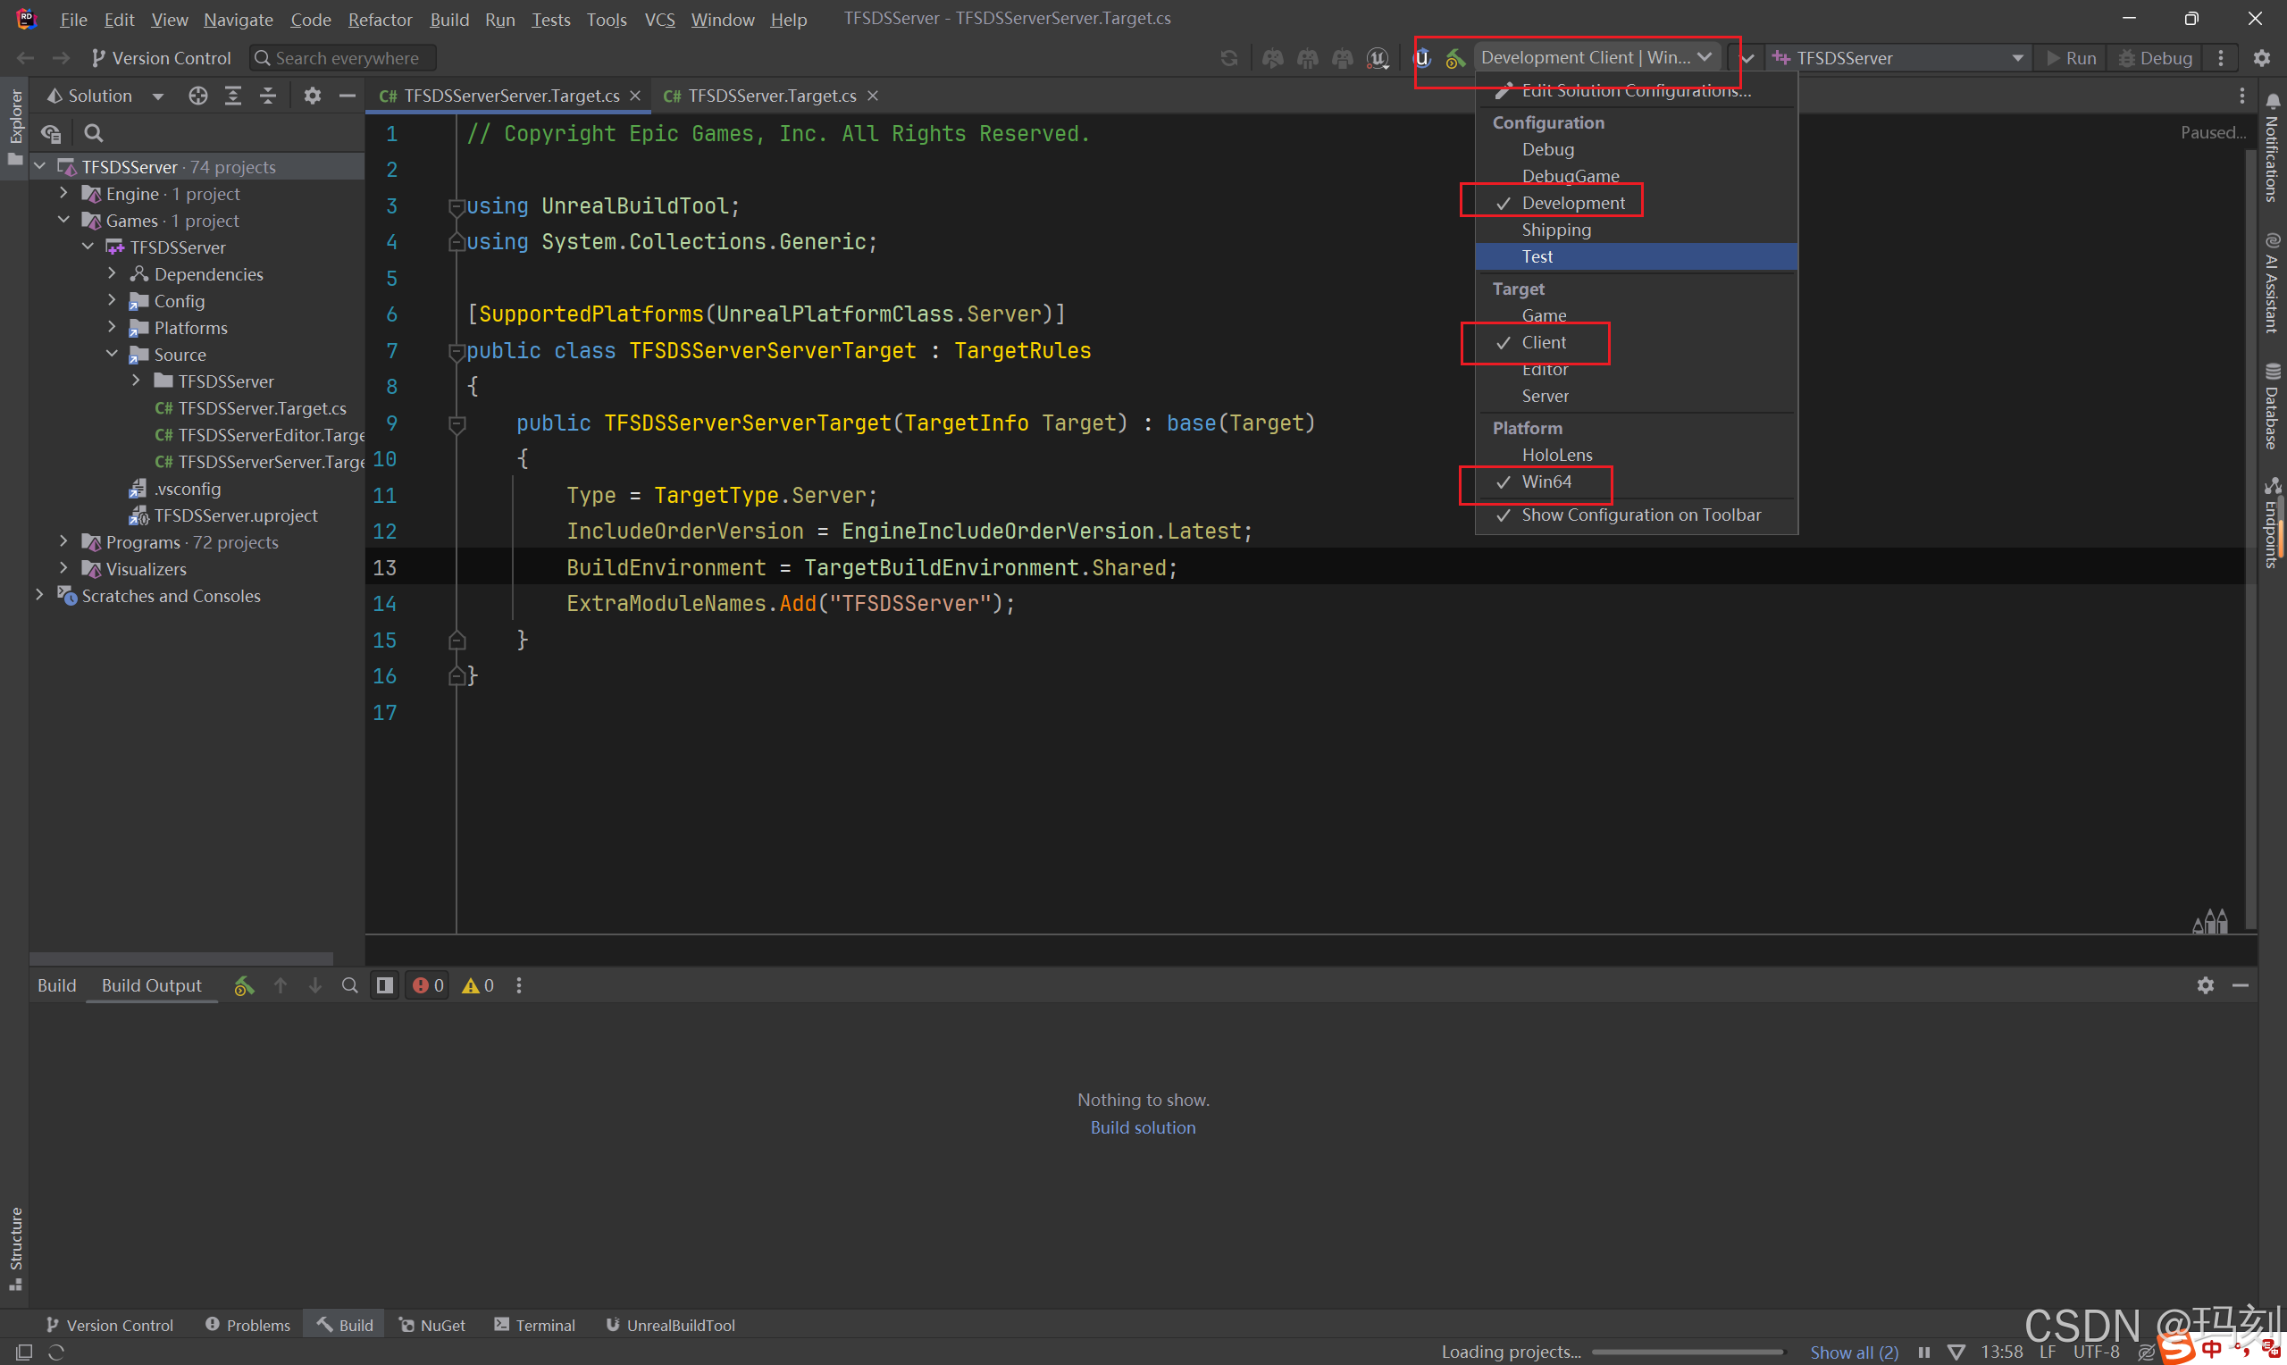Click search icon in Build Output toolbar
Screen dimensions: 2287x1365
349,985
